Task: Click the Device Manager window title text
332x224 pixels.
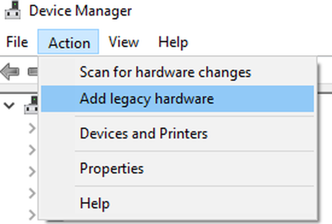Action: (x=80, y=11)
